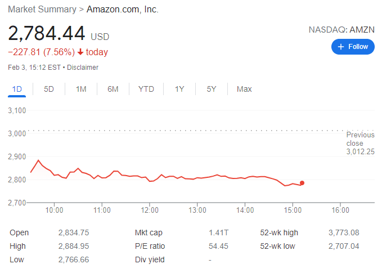Image resolution: width=391 pixels, height=273 pixels.
Task: Switch to the 1M chart tab
Action: tap(81, 89)
